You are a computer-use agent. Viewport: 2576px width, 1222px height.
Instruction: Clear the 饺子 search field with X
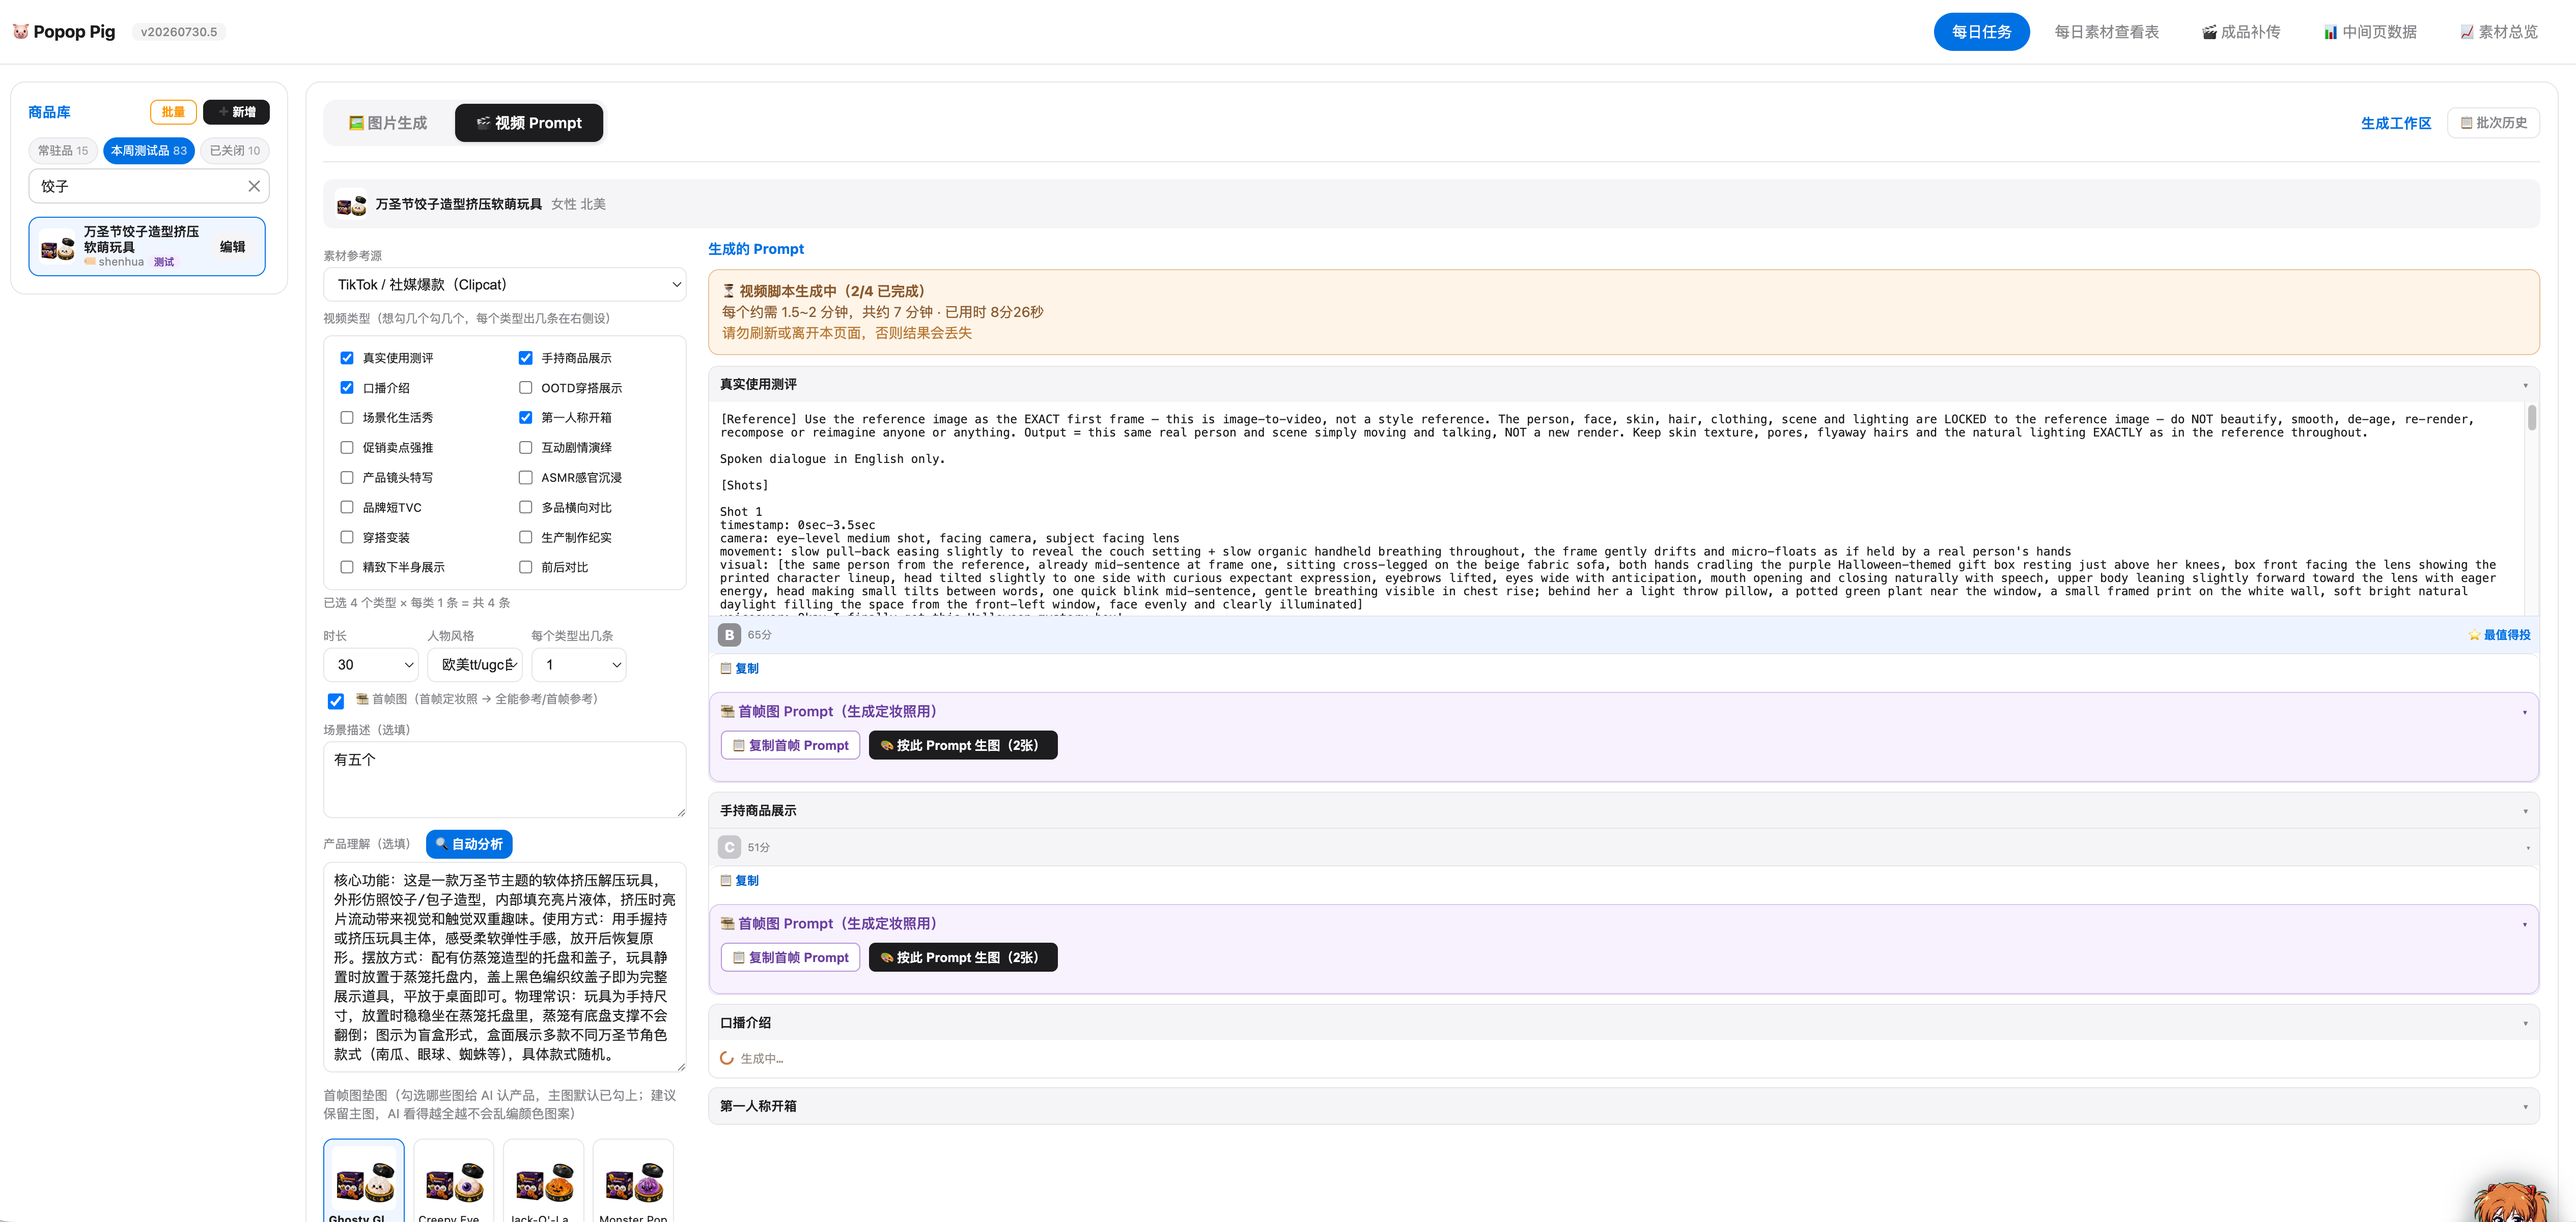point(254,186)
